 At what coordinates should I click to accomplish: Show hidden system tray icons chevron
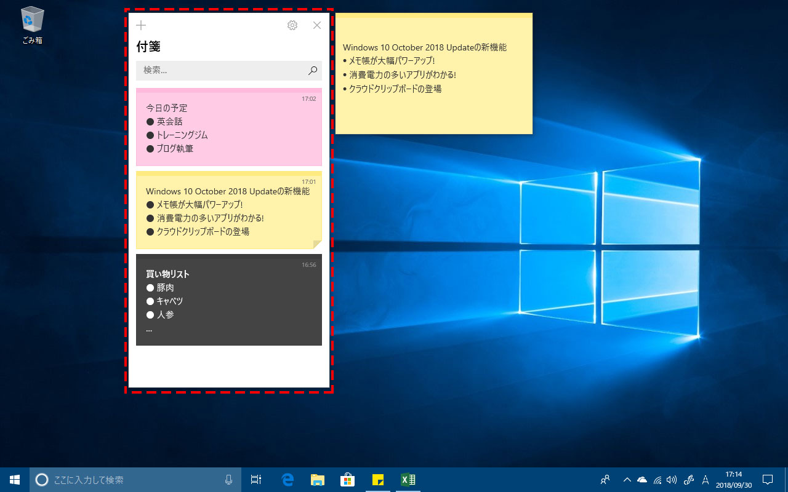(627, 480)
